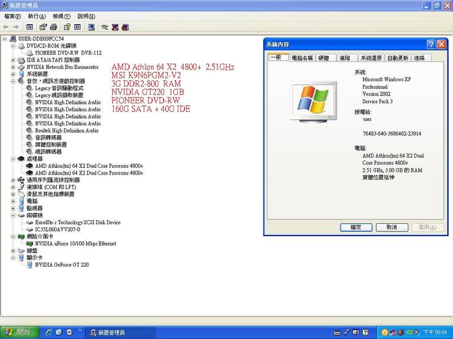Click the quick launch icon next to Internet Explorer
453x339 pixels.
click(59, 332)
